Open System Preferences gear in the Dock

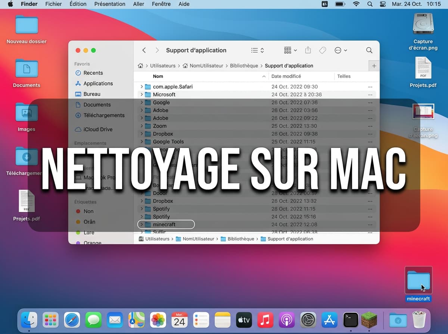308,320
